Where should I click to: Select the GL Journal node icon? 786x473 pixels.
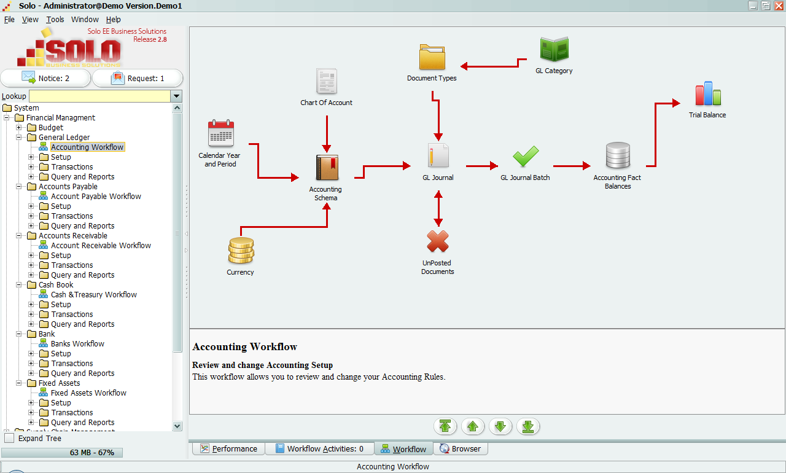pos(438,156)
